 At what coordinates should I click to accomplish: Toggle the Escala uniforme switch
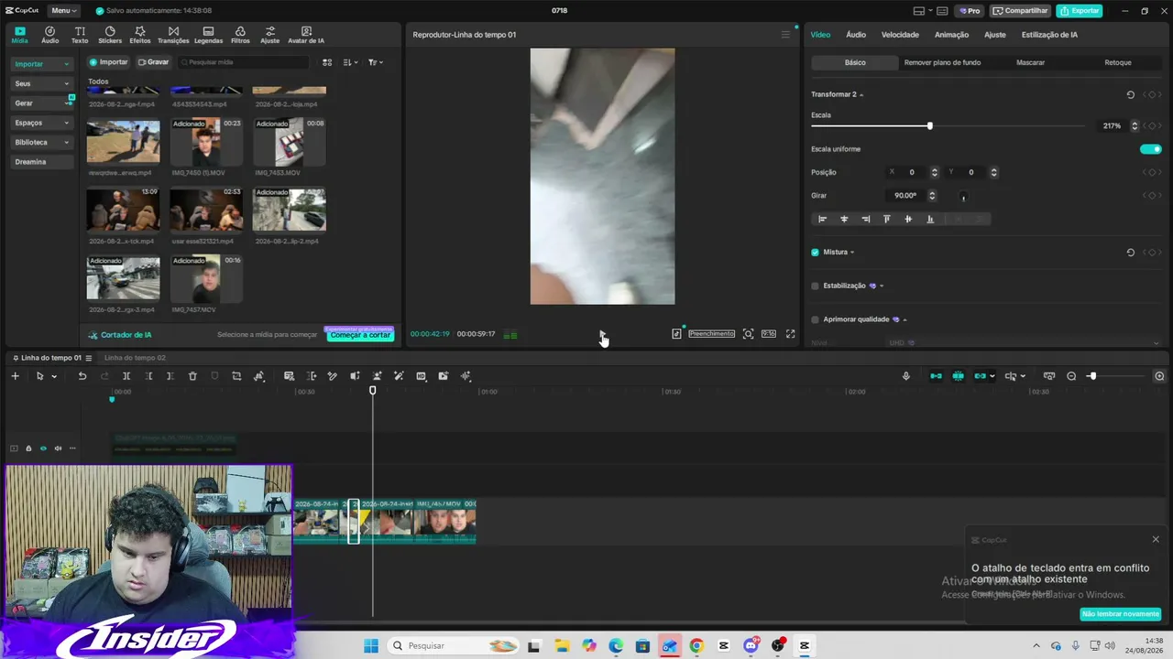1151,149
